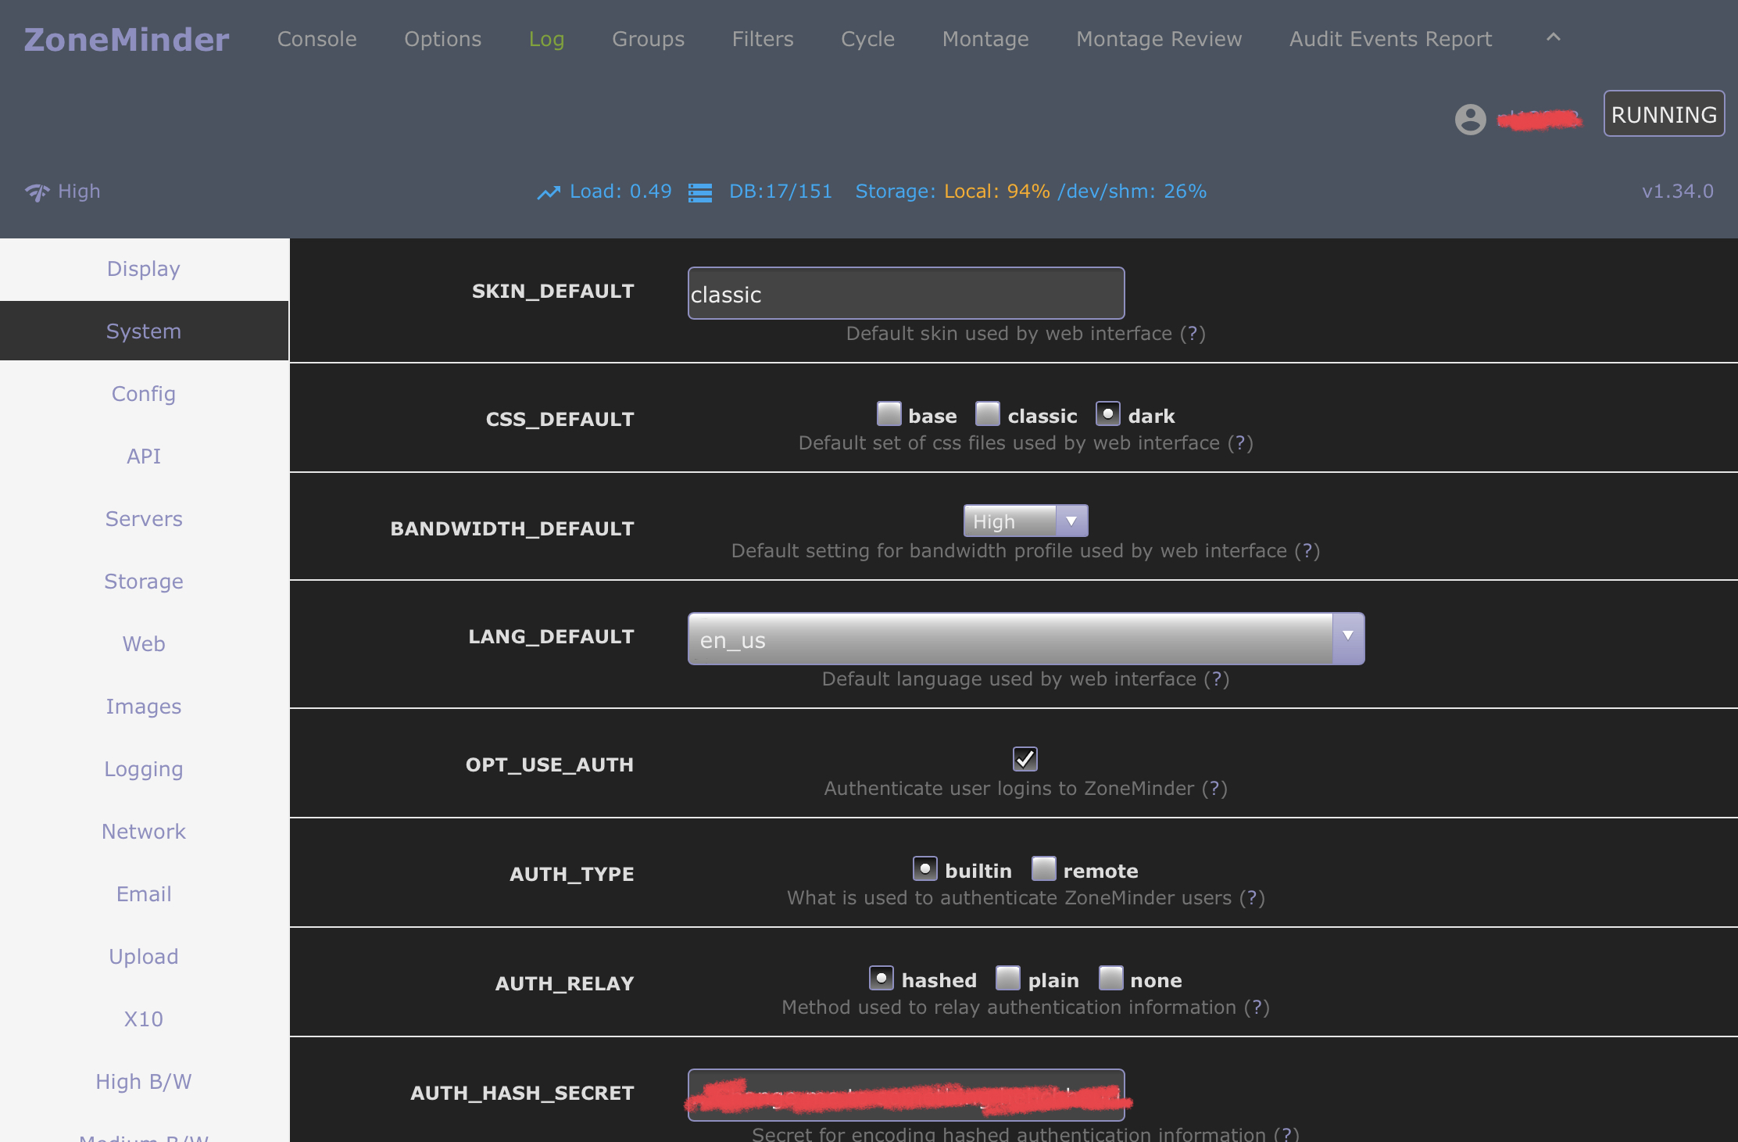Image resolution: width=1738 pixels, height=1142 pixels.
Task: Click the v1.34.0 version link
Action: pos(1678,192)
